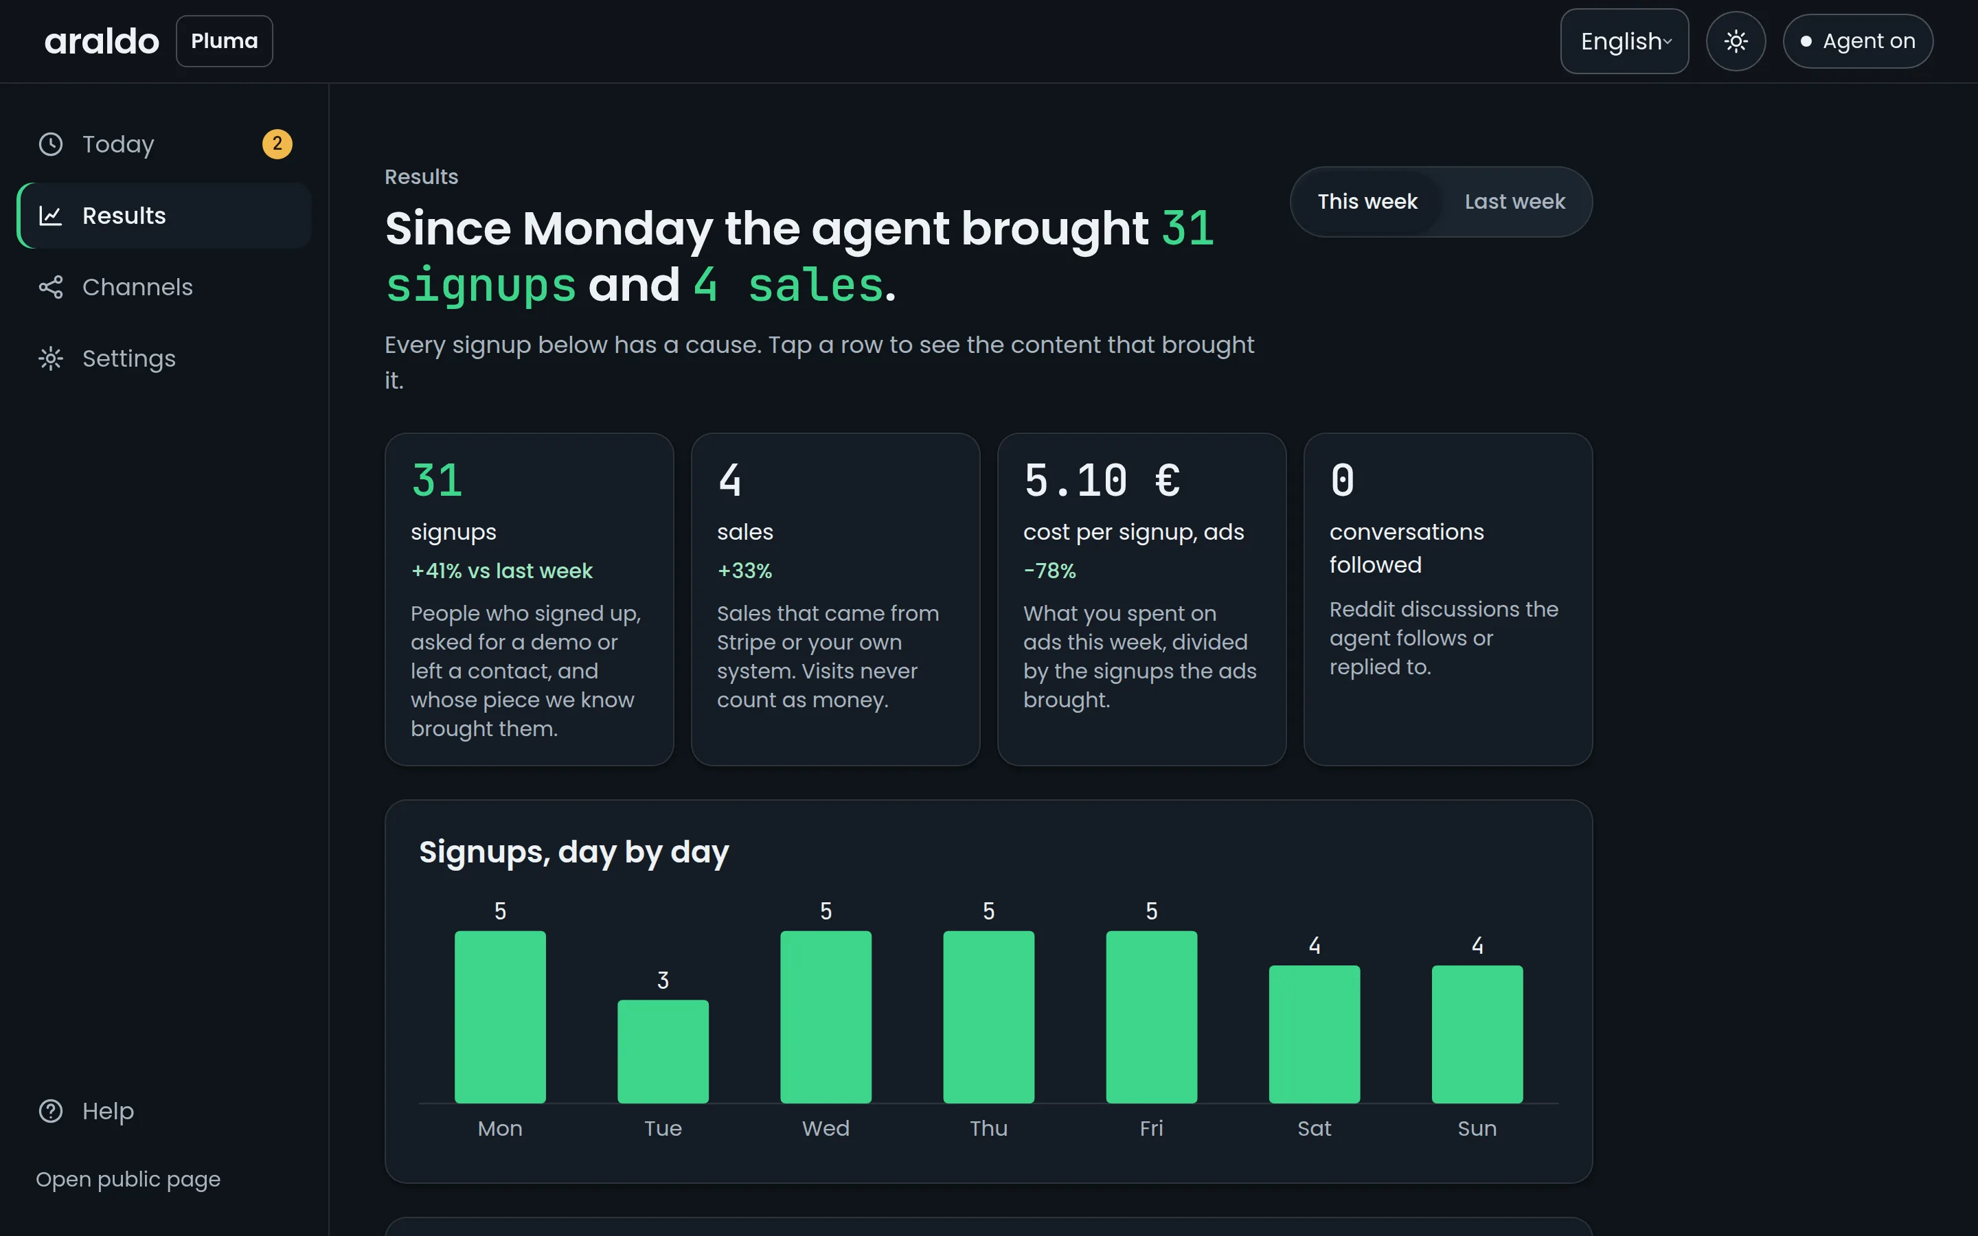1978x1236 pixels.
Task: Click the Channels share icon
Action: [x=51, y=287]
